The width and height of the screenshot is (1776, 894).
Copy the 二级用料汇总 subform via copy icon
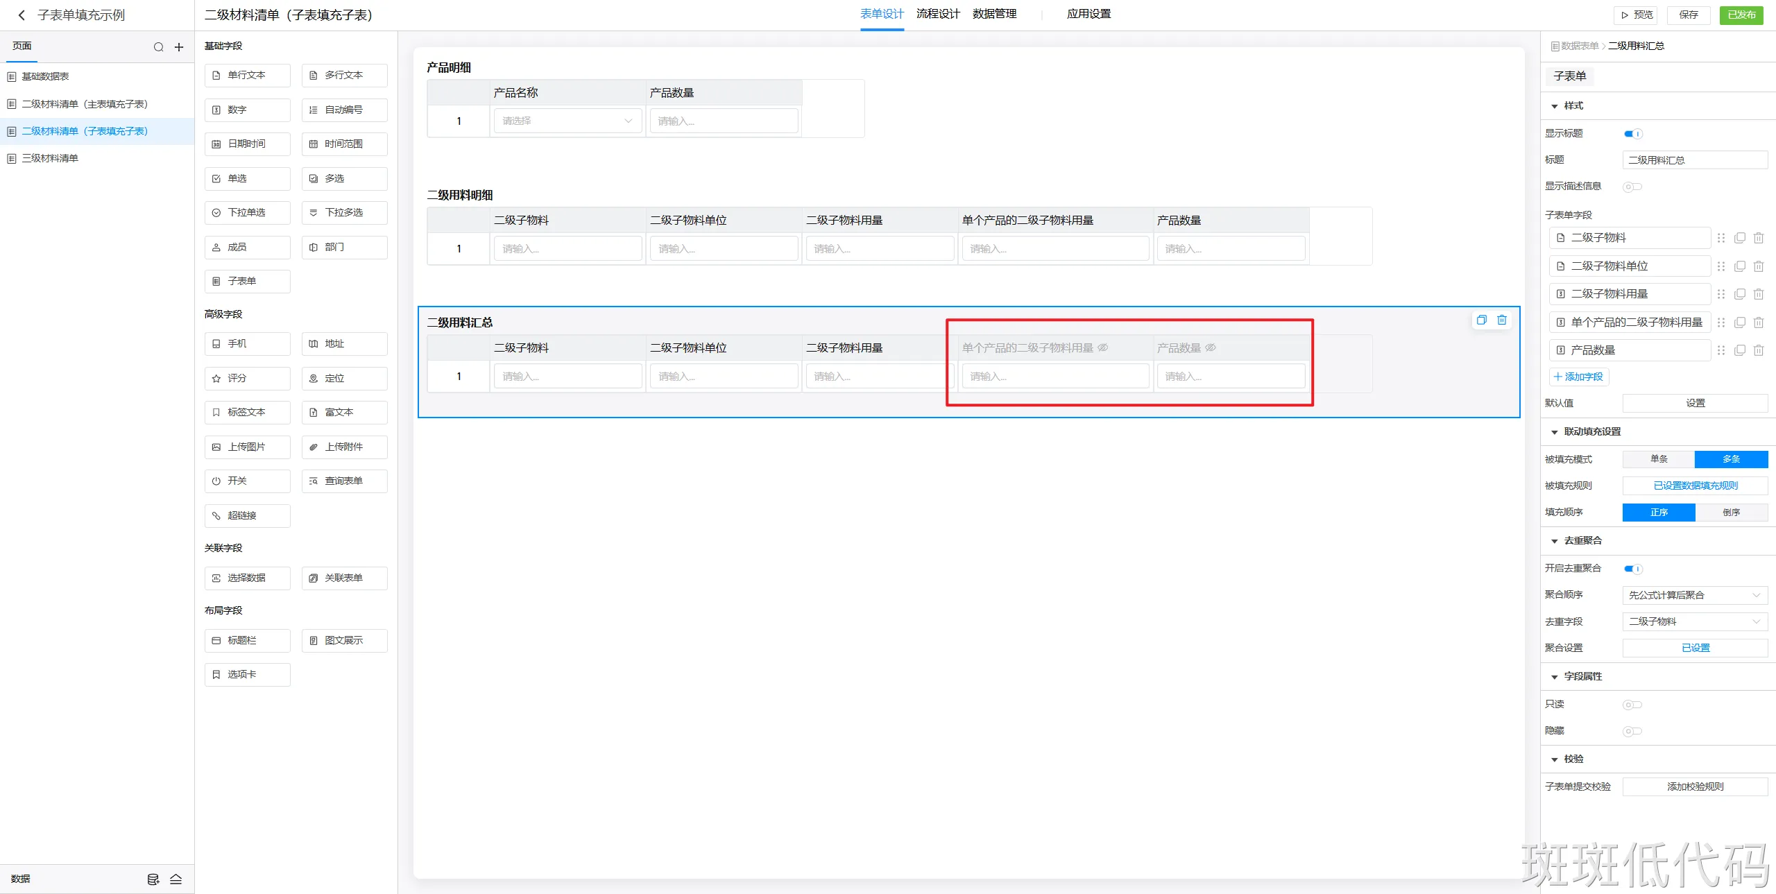click(x=1482, y=320)
